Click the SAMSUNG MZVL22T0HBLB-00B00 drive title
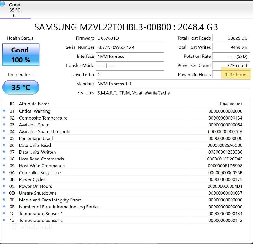The image size is (253, 244). (126, 27)
